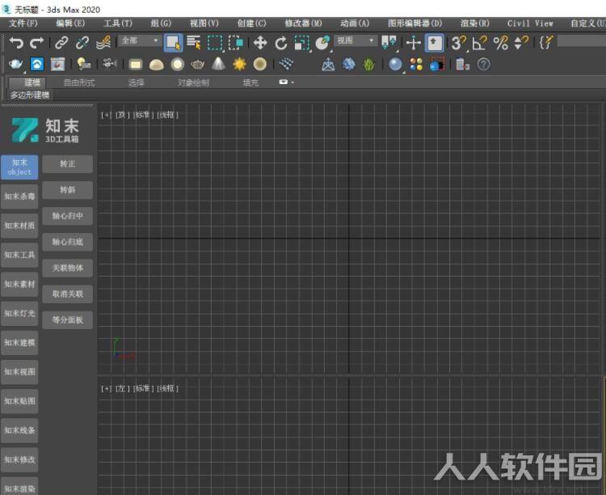Click the four colored balls icon
Image resolution: width=606 pixels, height=495 pixels.
[416, 64]
